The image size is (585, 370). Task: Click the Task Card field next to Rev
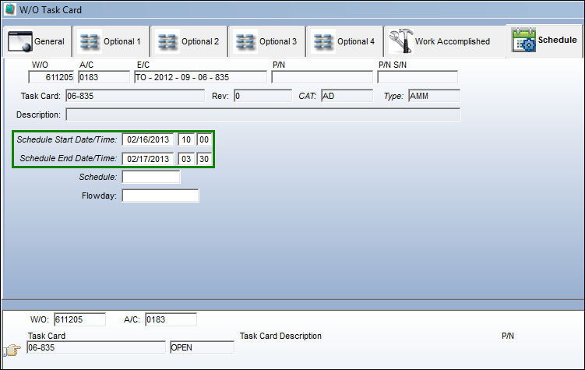[135, 96]
